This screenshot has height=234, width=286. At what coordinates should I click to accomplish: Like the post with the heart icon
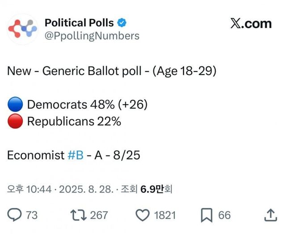(142, 215)
